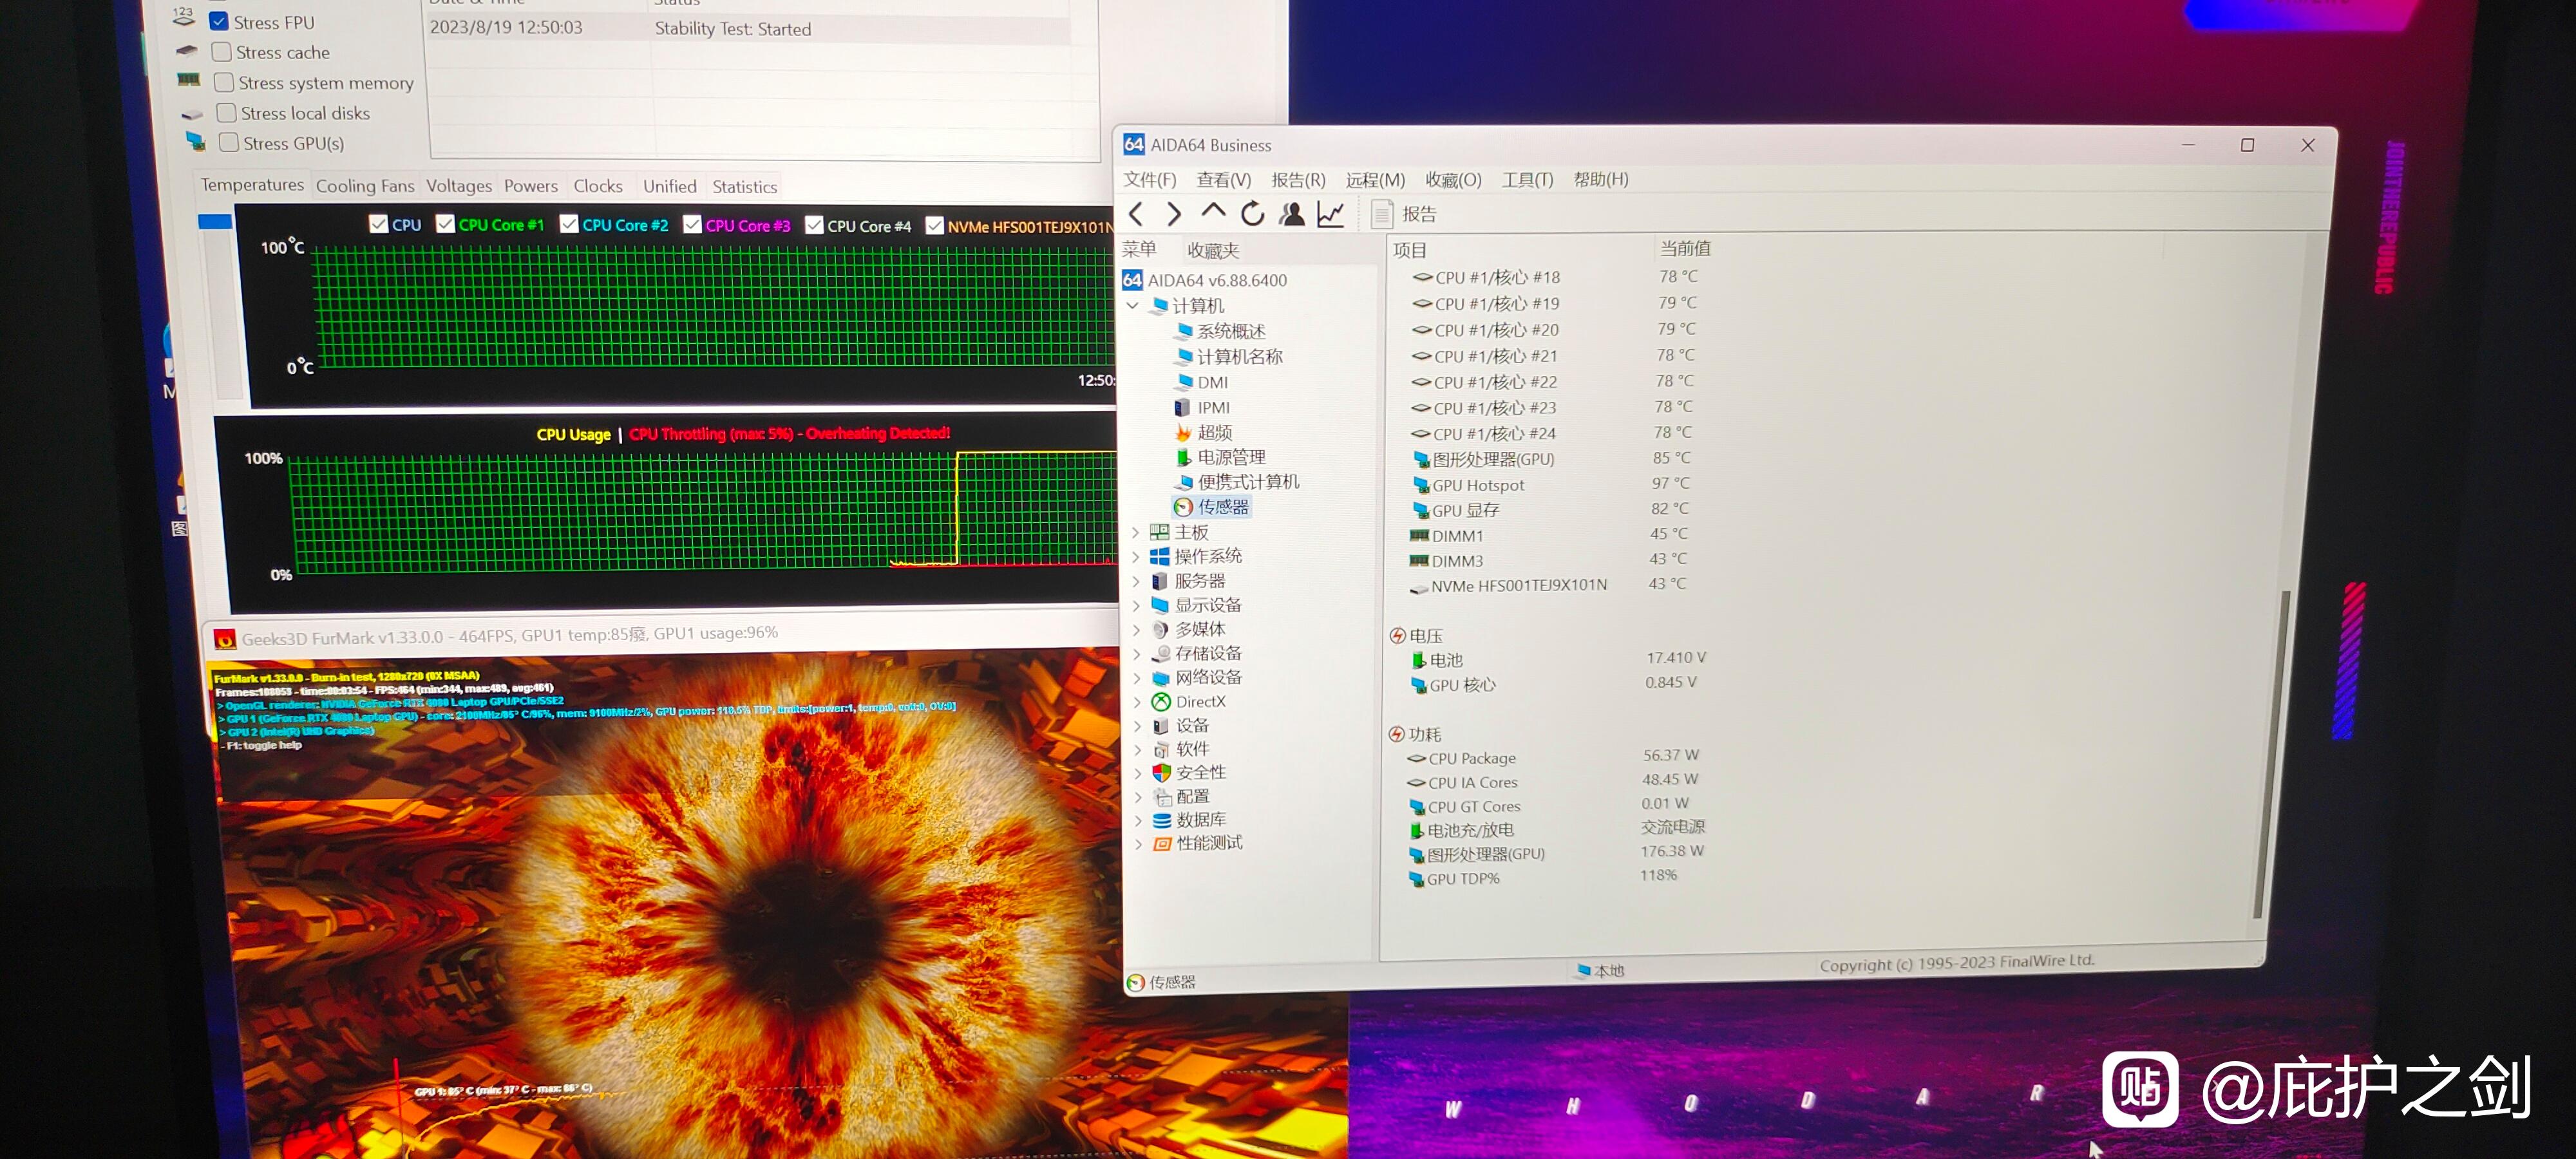The width and height of the screenshot is (2576, 1159).
Task: Click the 数据库 database icon
Action: [x=1162, y=820]
